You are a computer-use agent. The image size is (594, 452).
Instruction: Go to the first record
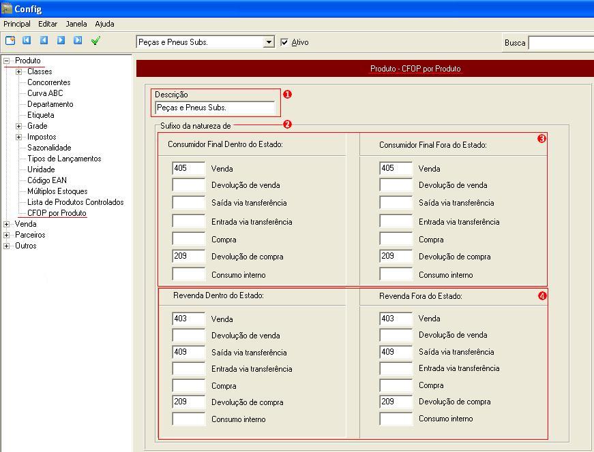tap(27, 41)
